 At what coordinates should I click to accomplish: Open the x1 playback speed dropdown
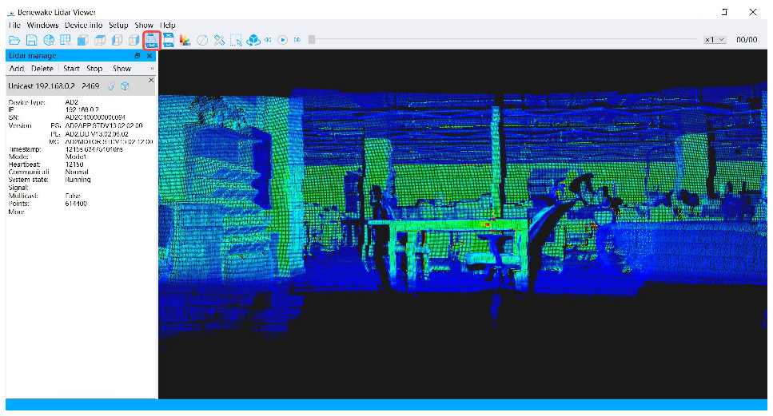[715, 40]
